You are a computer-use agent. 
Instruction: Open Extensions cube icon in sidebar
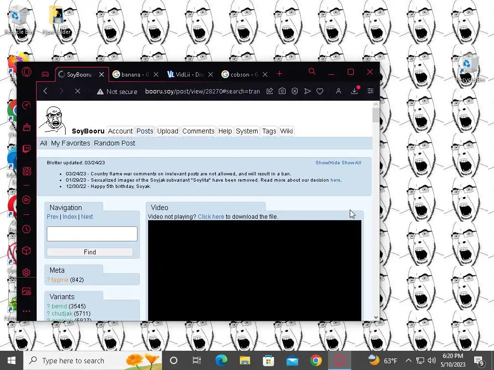point(27,251)
